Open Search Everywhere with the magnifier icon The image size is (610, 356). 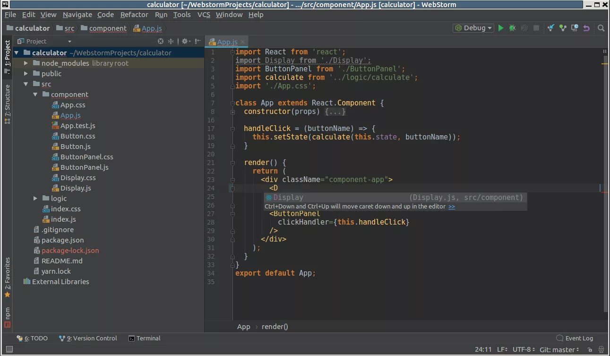pyautogui.click(x=601, y=28)
